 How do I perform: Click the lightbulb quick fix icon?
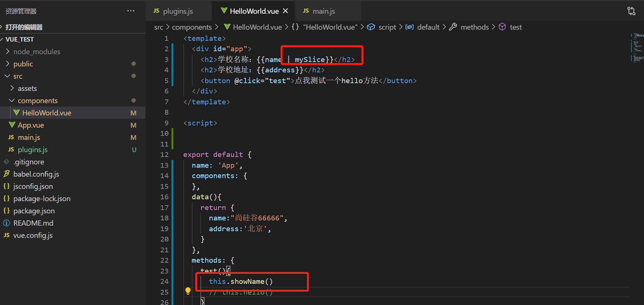point(188,291)
